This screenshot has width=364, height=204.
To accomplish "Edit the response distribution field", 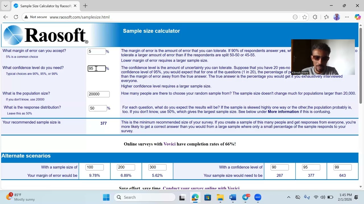I will pos(98,108).
